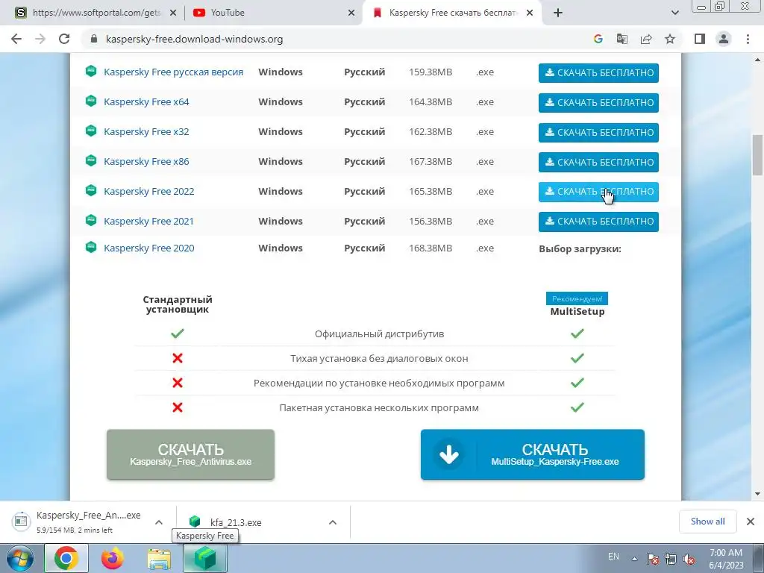Click СКАЧАТЬ БЕСПЛАТНО for русская версия
Image resolution: width=764 pixels, height=573 pixels.
pos(598,72)
